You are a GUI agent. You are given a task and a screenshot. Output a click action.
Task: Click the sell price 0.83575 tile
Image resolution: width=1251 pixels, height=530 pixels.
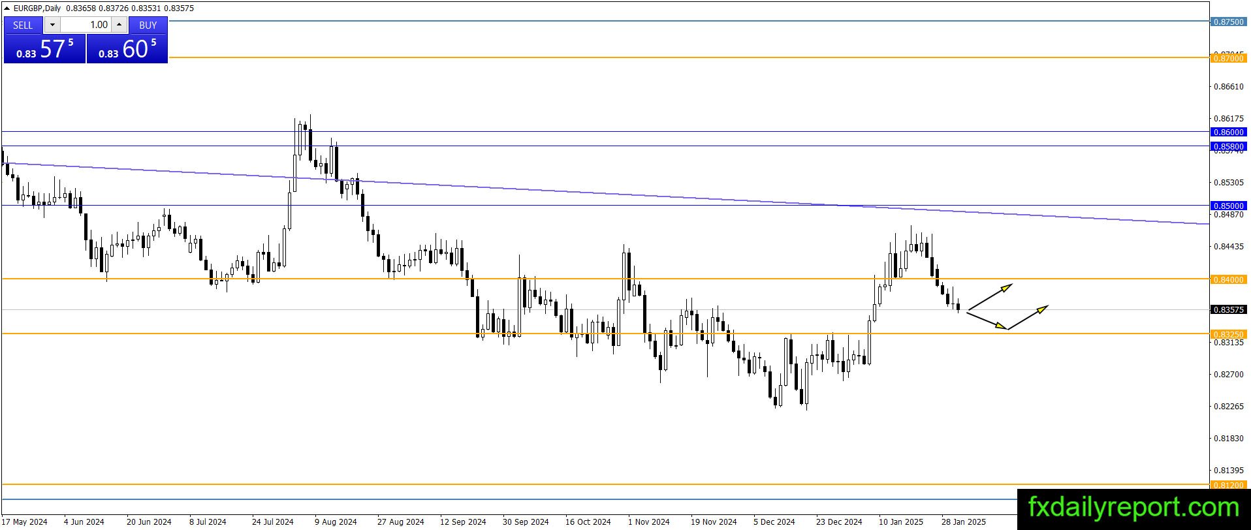point(44,49)
